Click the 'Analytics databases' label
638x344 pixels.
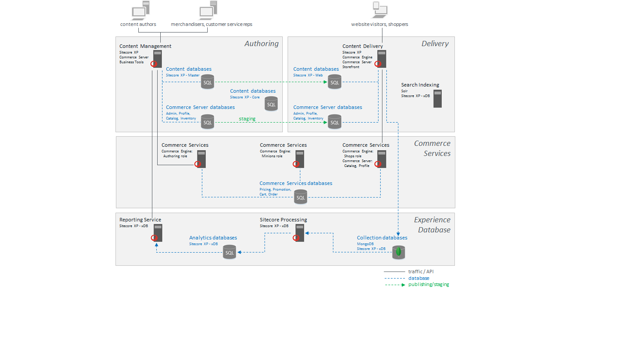(x=213, y=238)
